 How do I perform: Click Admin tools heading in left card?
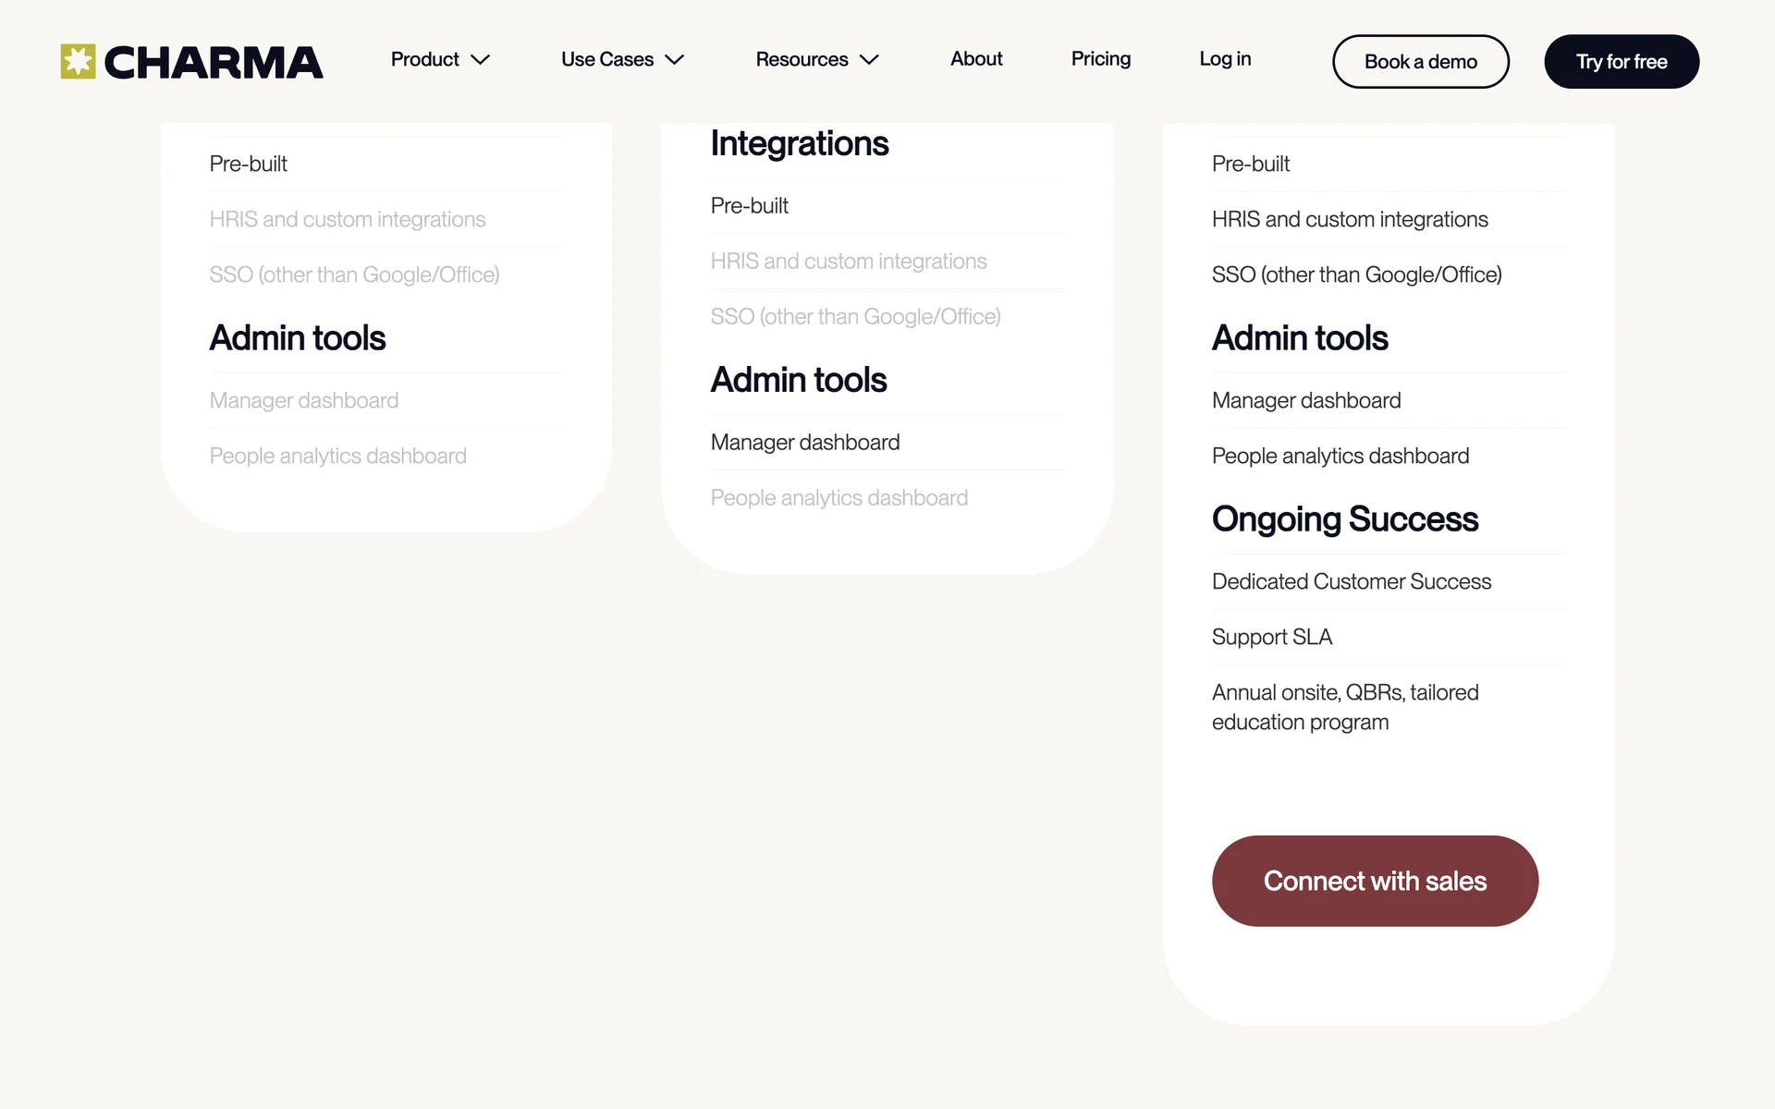pyautogui.click(x=297, y=338)
